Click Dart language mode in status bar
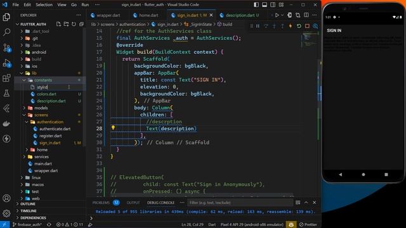 click(212, 225)
